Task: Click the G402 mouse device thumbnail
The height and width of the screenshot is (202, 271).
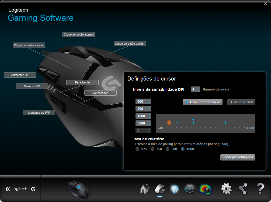Action: [x=79, y=190]
